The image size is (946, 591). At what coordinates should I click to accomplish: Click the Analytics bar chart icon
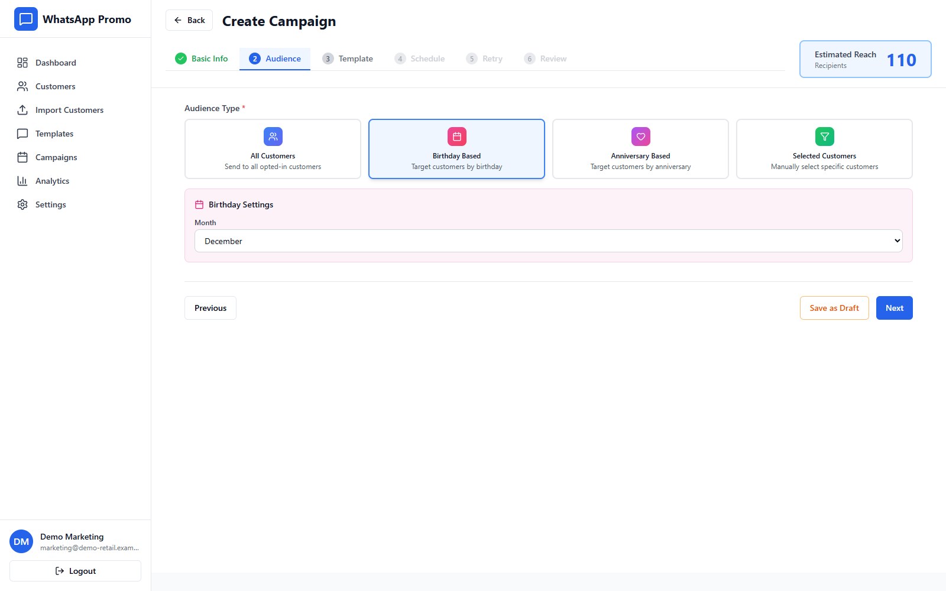[x=22, y=181]
